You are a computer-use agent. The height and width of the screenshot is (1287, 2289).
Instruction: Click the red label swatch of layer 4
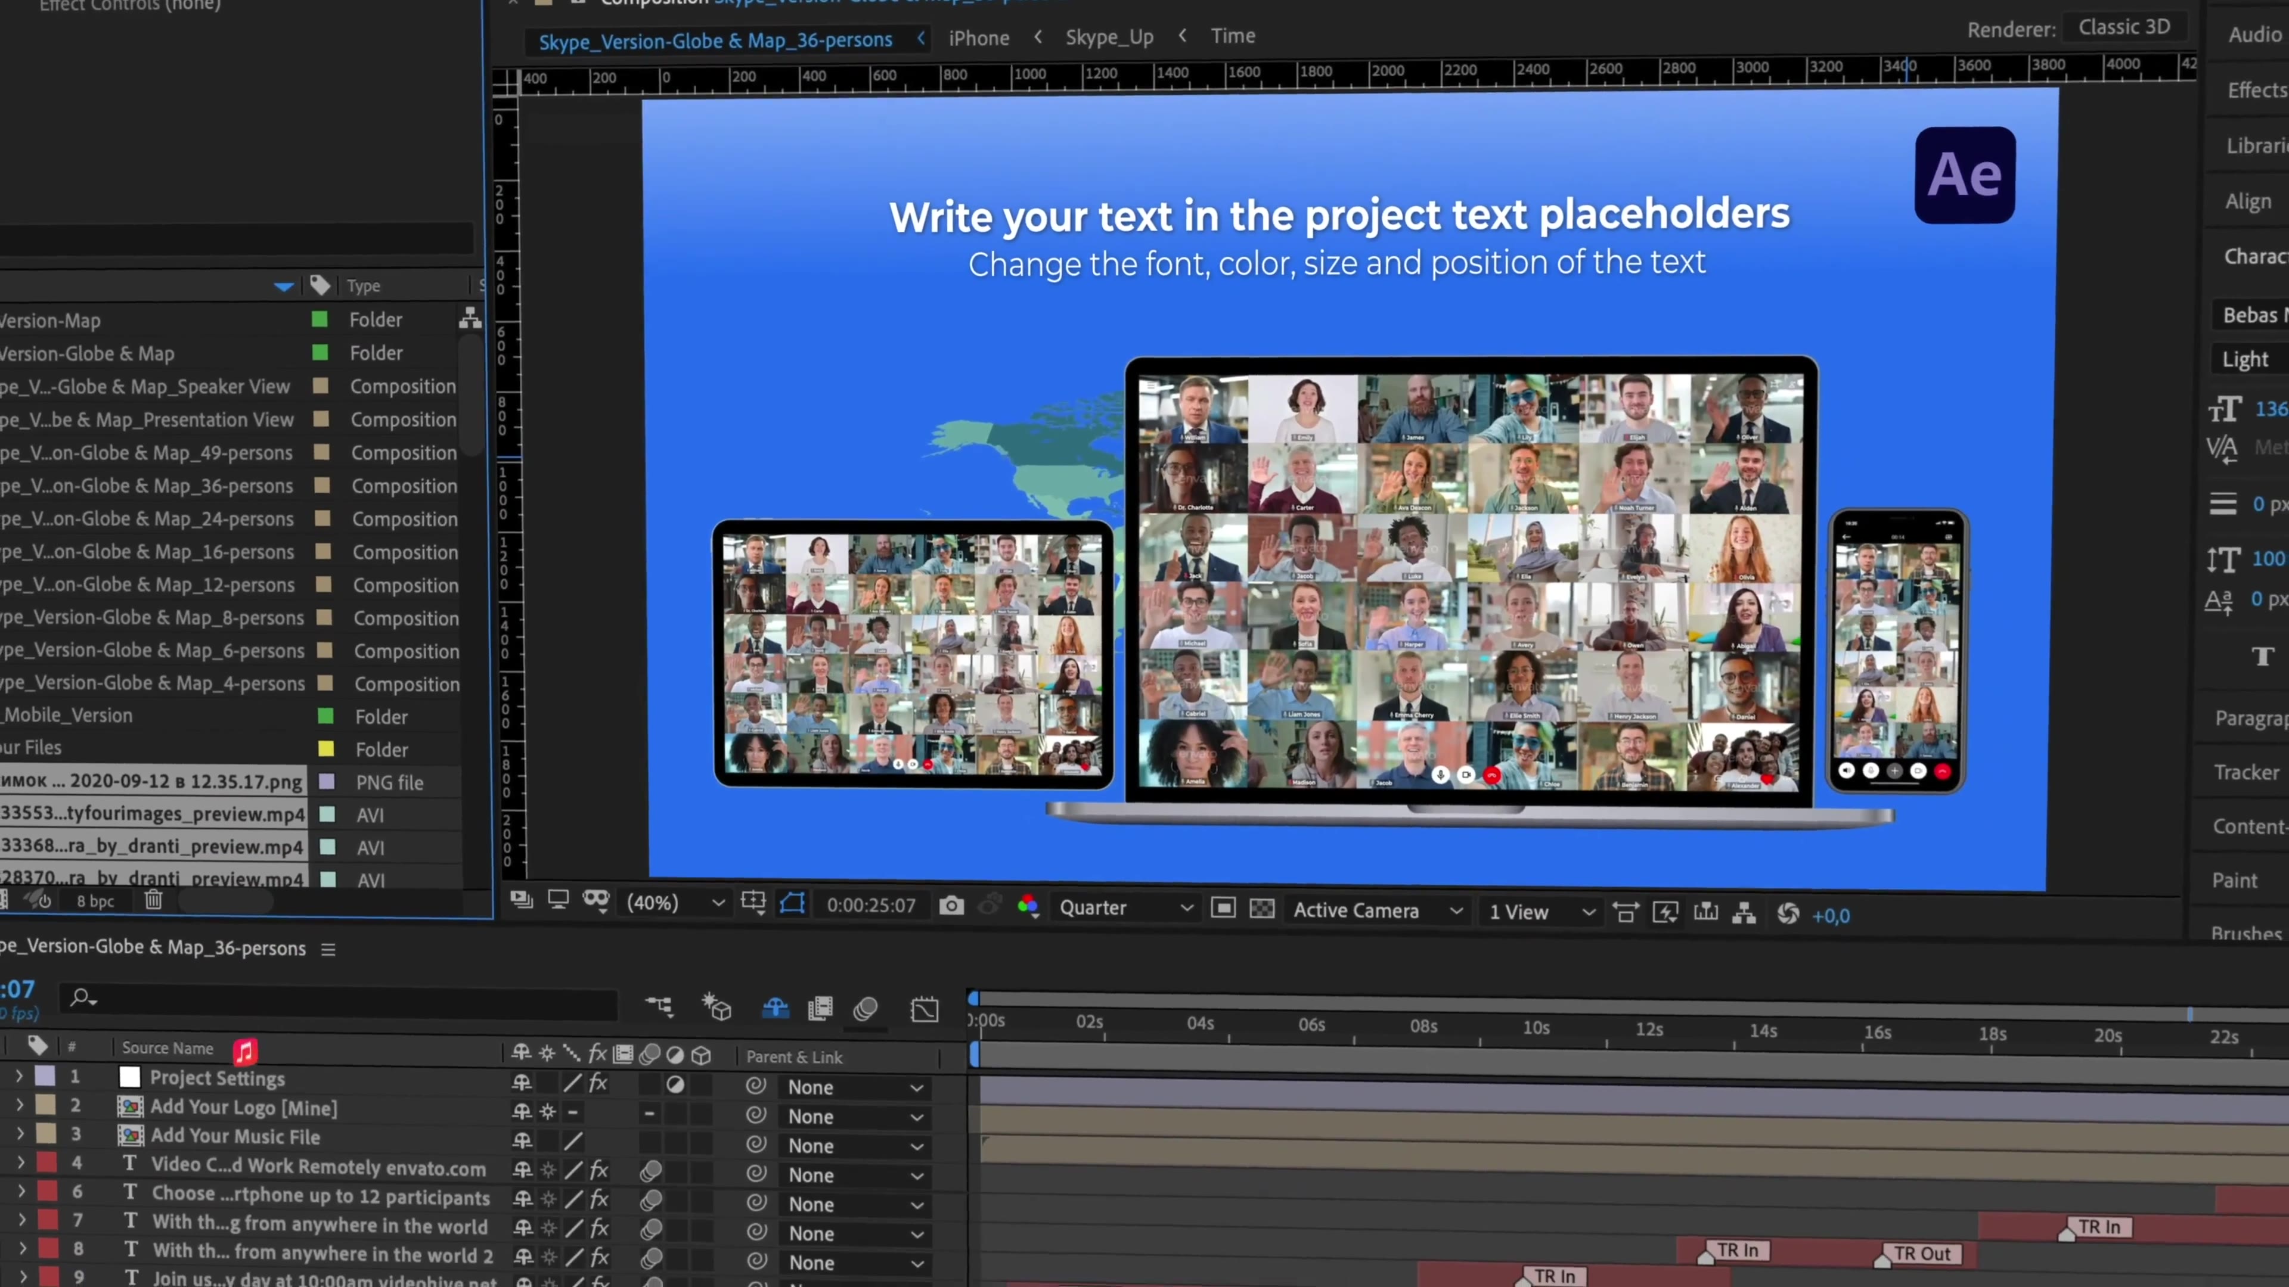tap(46, 1162)
